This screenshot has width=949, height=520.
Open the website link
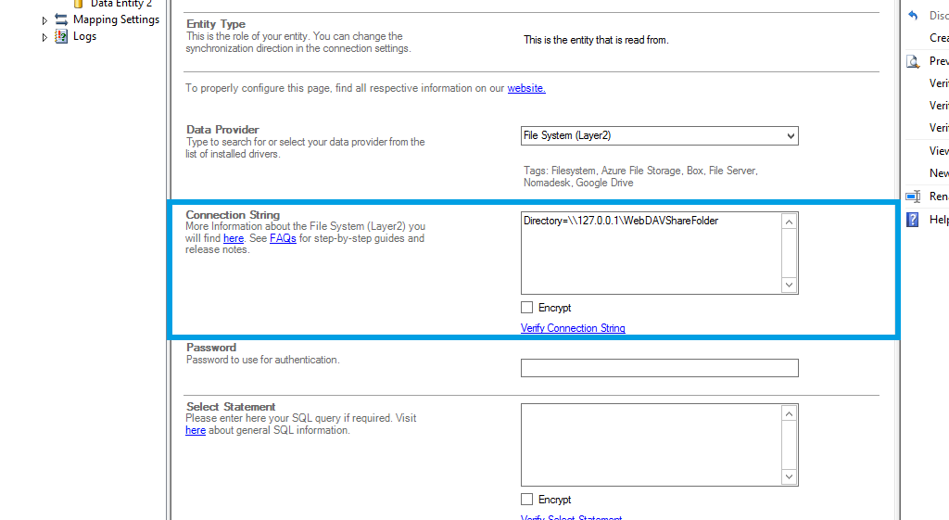point(525,89)
